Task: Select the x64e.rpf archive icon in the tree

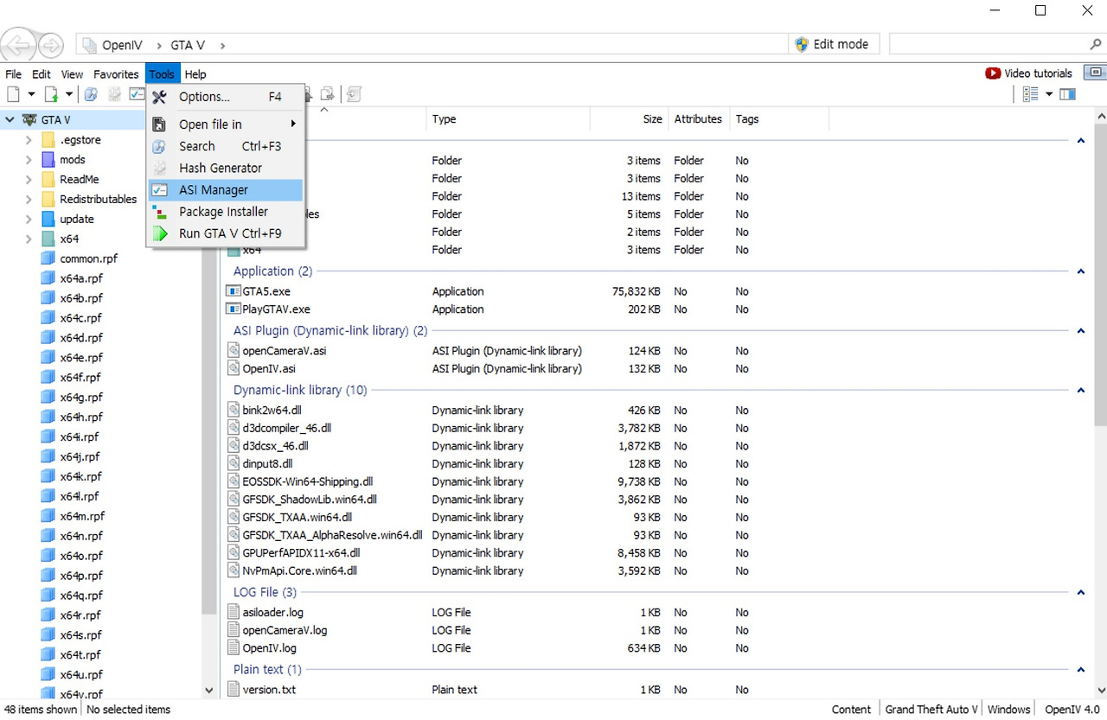Action: pyautogui.click(x=48, y=358)
